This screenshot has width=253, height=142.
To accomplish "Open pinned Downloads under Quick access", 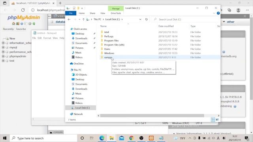I will 81,38.
